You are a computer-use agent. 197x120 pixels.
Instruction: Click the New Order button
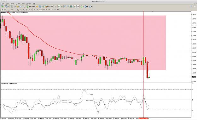tap(31, 6)
